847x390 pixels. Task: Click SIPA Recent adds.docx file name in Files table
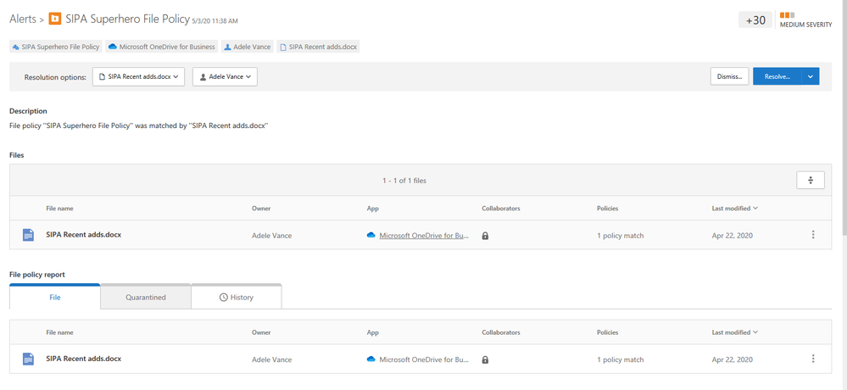pos(84,235)
